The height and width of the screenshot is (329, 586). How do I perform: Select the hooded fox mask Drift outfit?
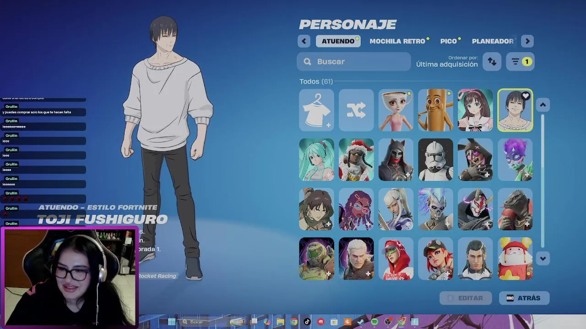pyautogui.click(x=476, y=209)
